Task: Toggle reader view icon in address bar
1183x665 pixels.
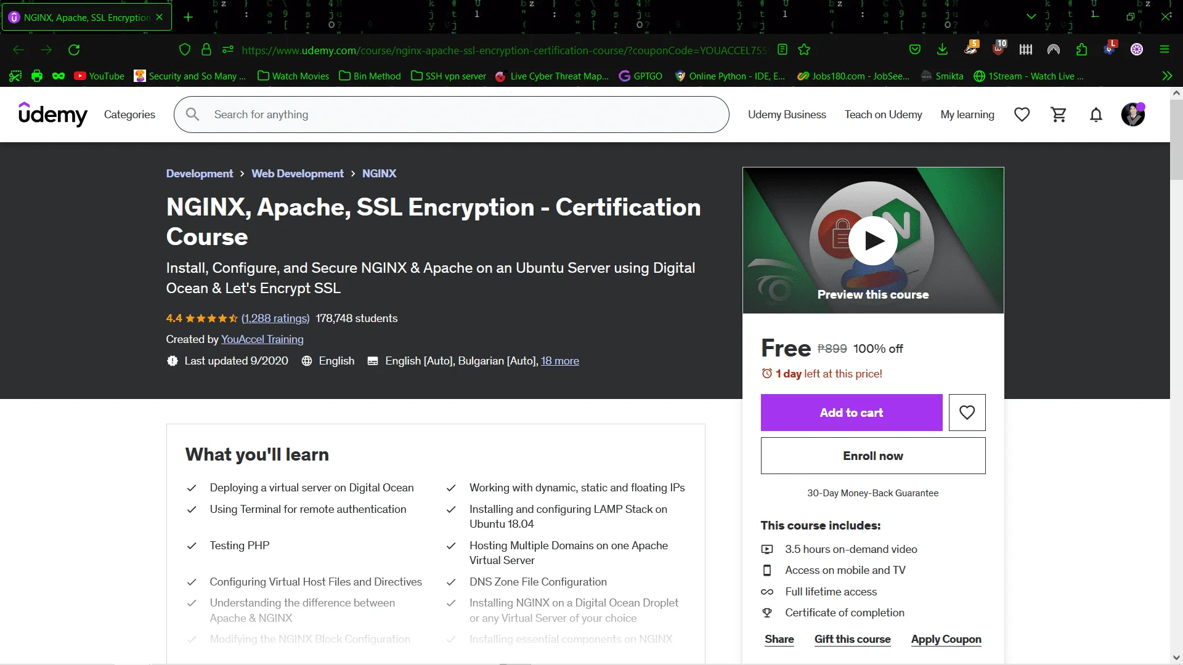Action: click(x=783, y=50)
